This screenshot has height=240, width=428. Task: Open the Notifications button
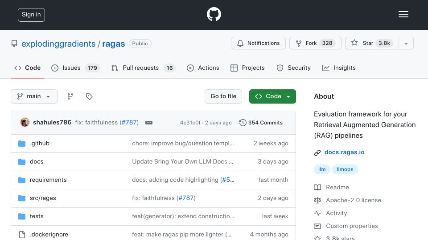tap(258, 43)
